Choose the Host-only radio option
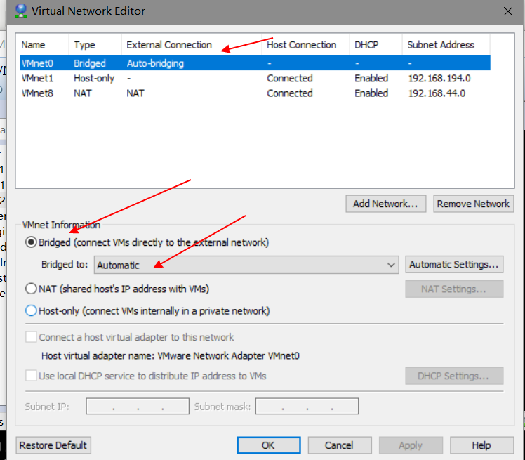This screenshot has width=525, height=460. click(31, 311)
